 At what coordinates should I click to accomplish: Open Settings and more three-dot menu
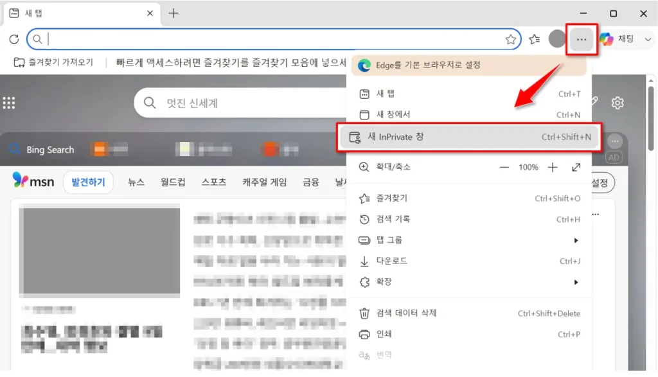pos(581,39)
